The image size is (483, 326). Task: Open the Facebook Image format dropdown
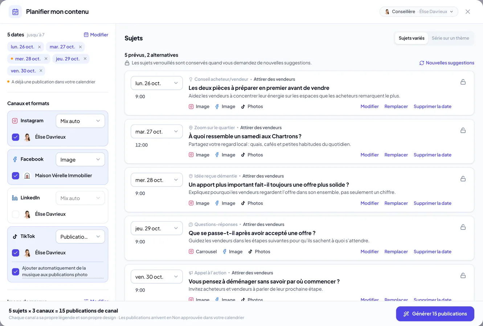pyautogui.click(x=80, y=160)
